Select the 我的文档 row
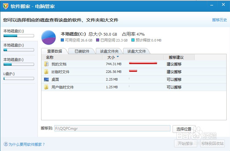230x151 pixels. pos(134,64)
